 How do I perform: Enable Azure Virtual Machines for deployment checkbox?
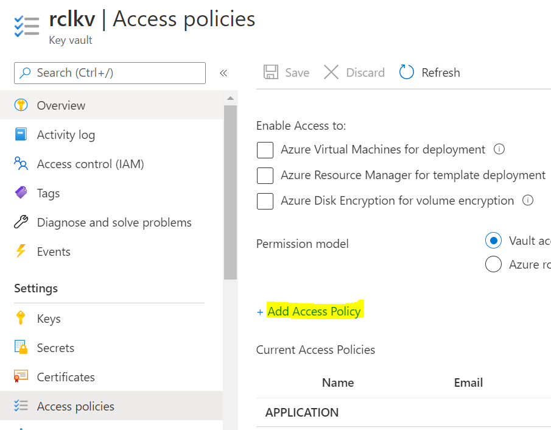pos(265,150)
